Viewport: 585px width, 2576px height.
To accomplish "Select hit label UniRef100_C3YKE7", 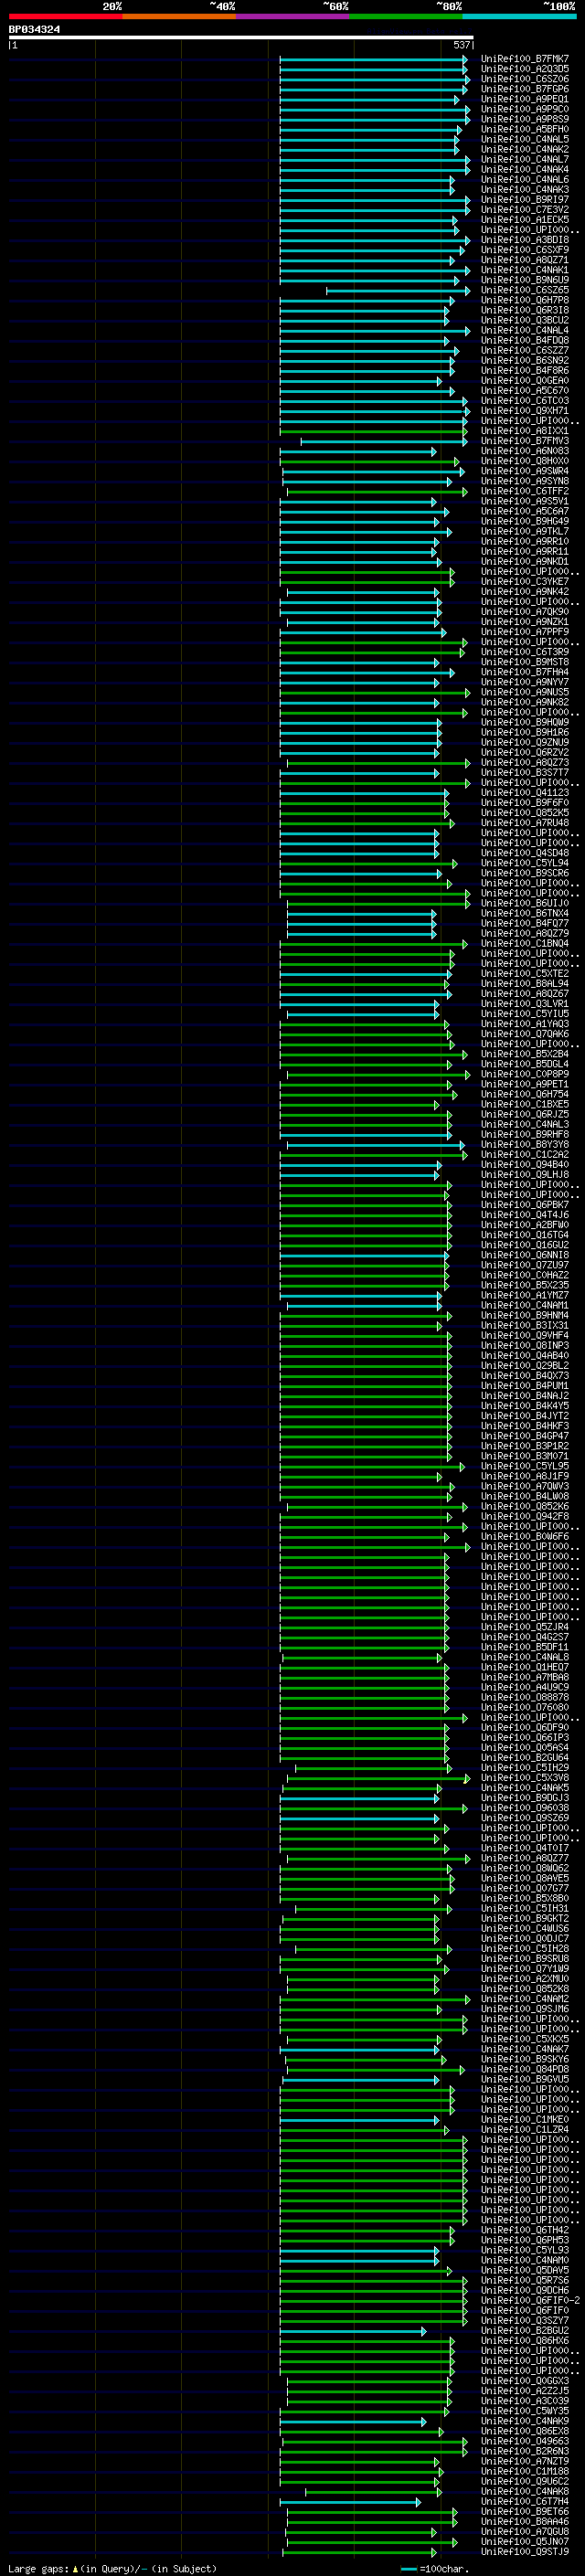I will (525, 582).
